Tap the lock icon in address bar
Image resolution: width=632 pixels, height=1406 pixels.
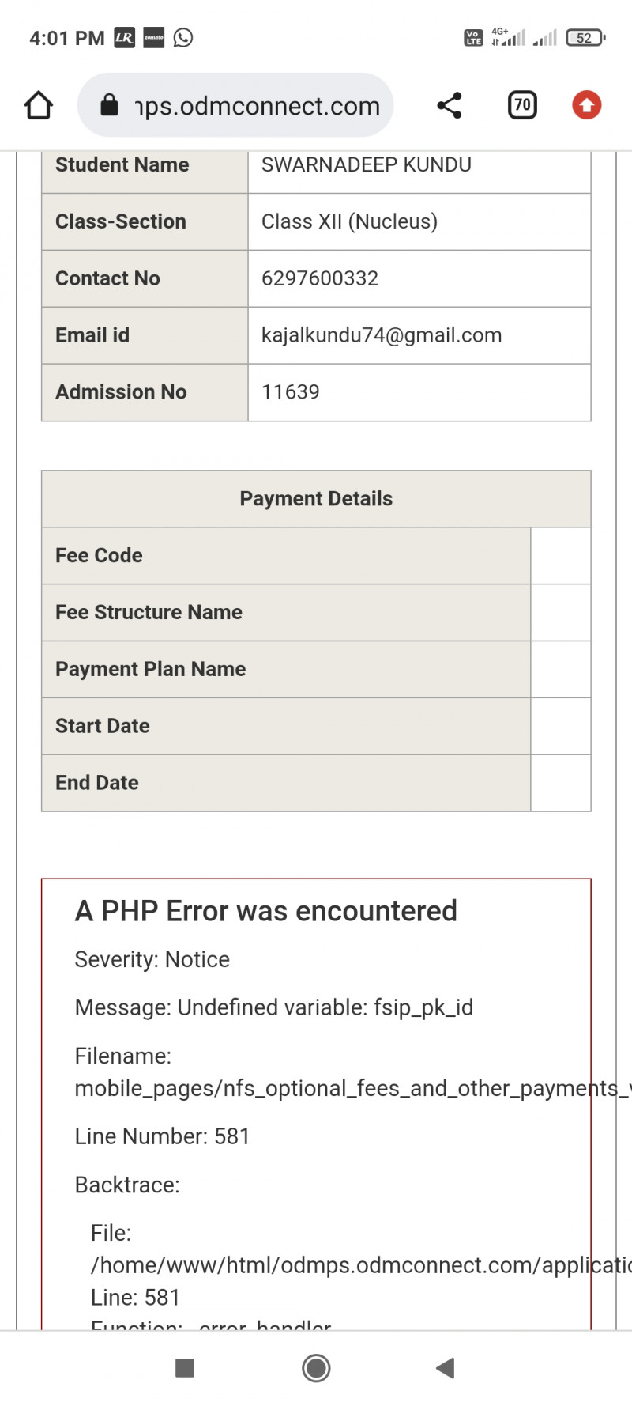click(110, 105)
